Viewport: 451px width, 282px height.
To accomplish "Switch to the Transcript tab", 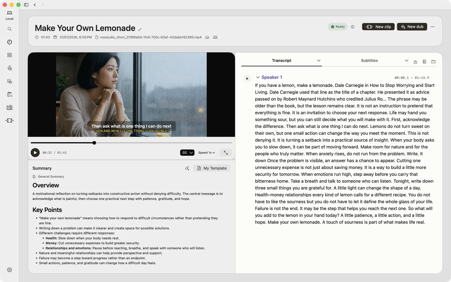I will (282, 60).
